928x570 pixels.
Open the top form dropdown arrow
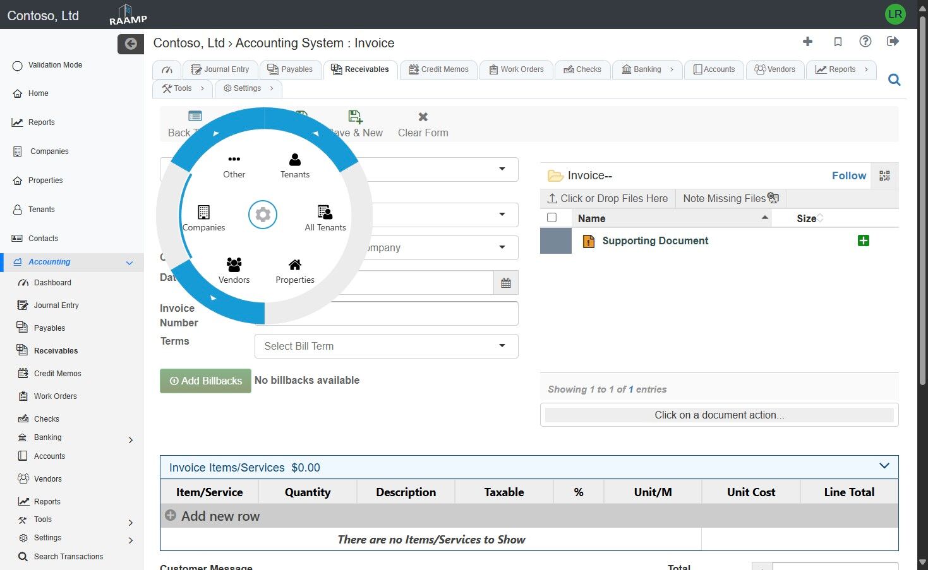coord(502,169)
